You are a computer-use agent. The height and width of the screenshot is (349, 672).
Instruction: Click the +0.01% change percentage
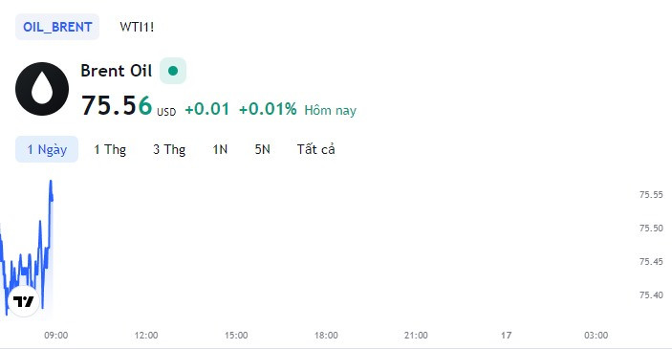click(x=268, y=109)
